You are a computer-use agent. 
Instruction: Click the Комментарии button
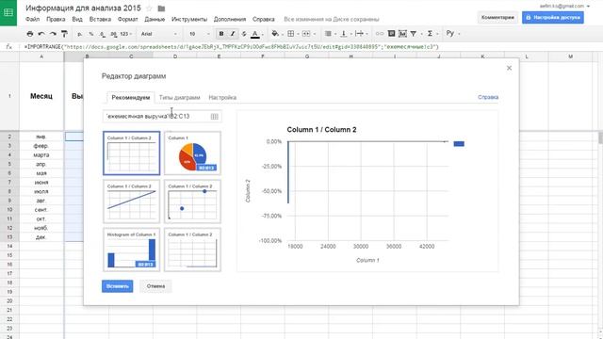pyautogui.click(x=497, y=17)
